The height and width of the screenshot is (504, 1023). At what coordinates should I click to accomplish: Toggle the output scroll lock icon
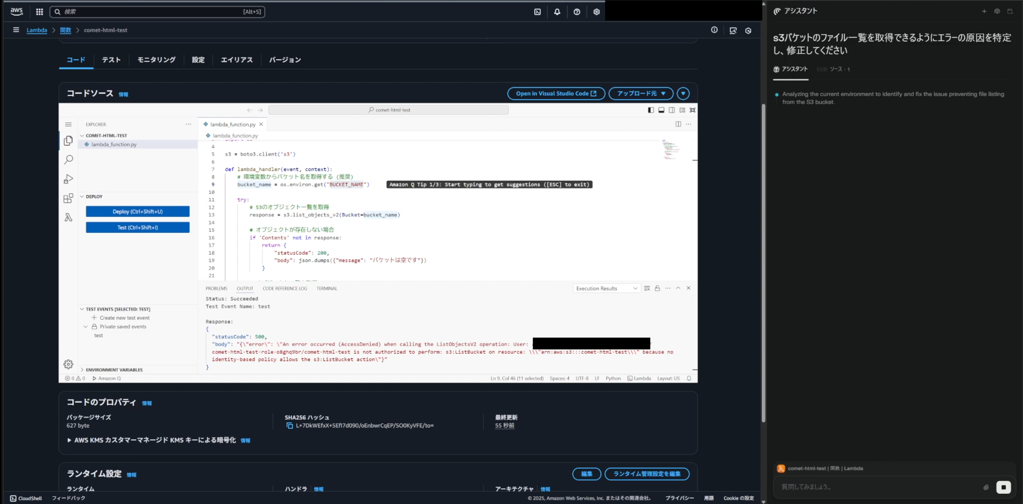click(657, 288)
